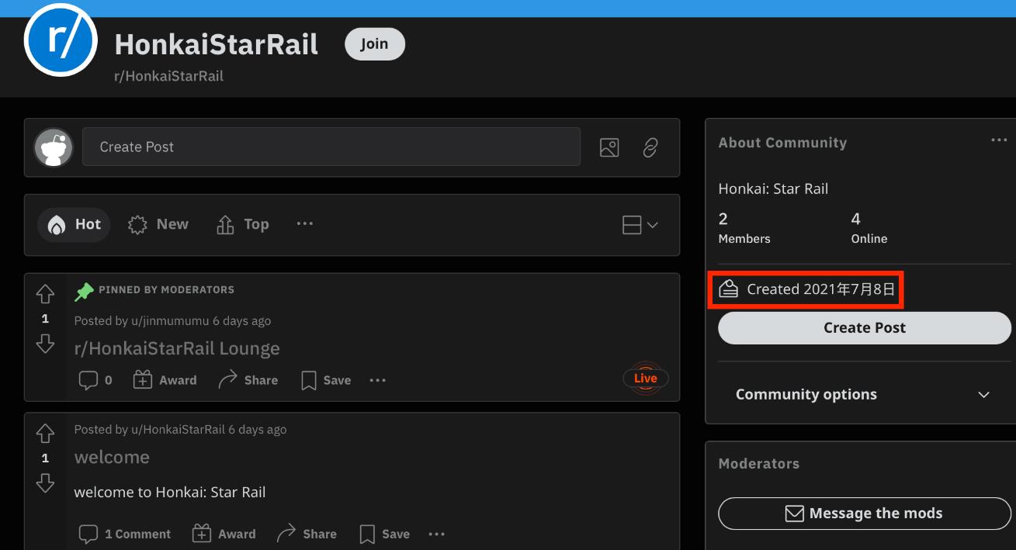This screenshot has width=1016, height=550.
Task: Open the card view layout dropdown
Action: 640,225
